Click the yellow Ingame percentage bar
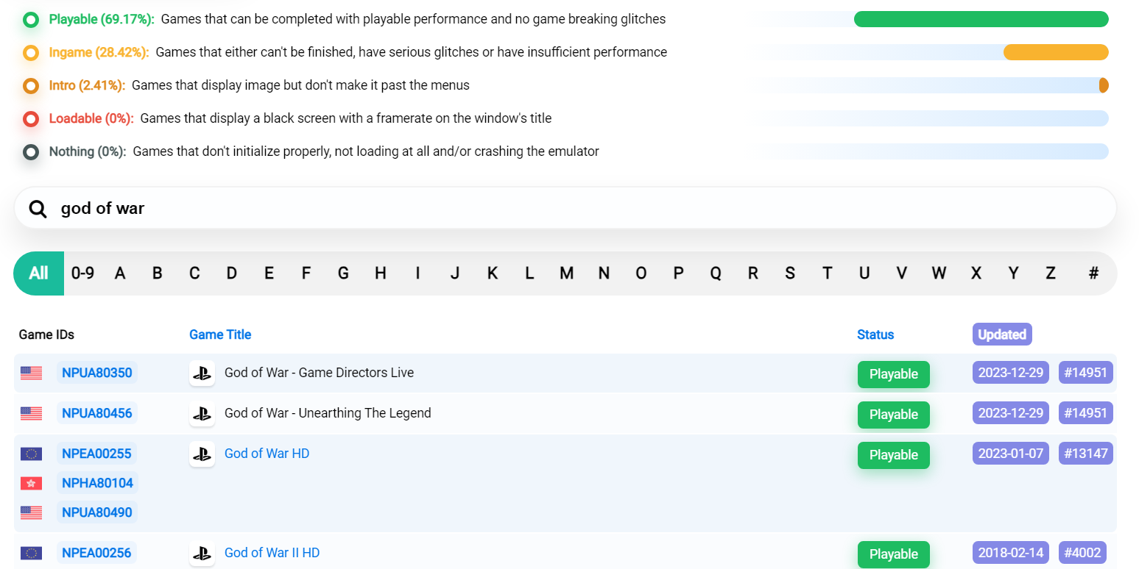 point(1056,52)
